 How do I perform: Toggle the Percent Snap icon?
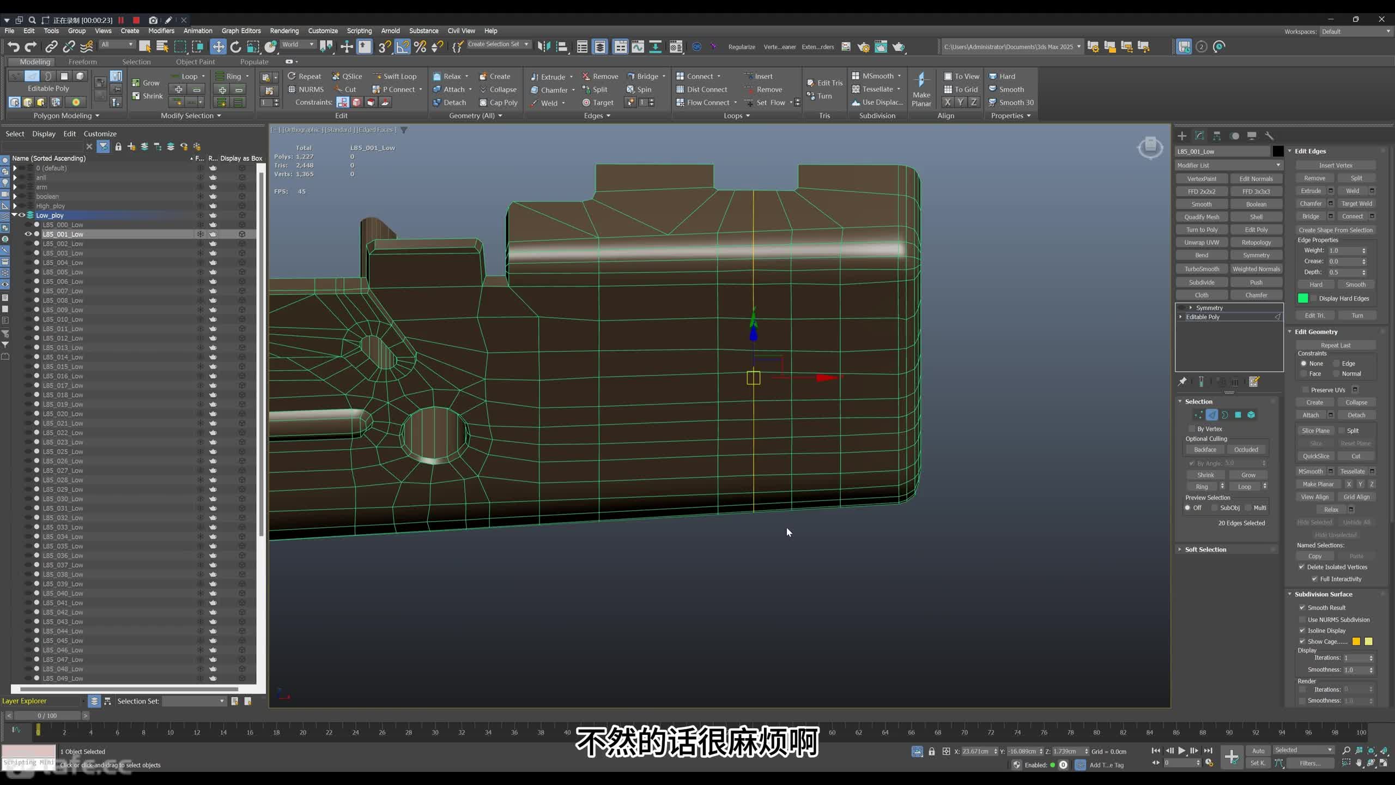(x=420, y=47)
